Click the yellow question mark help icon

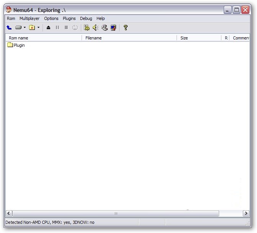point(125,28)
